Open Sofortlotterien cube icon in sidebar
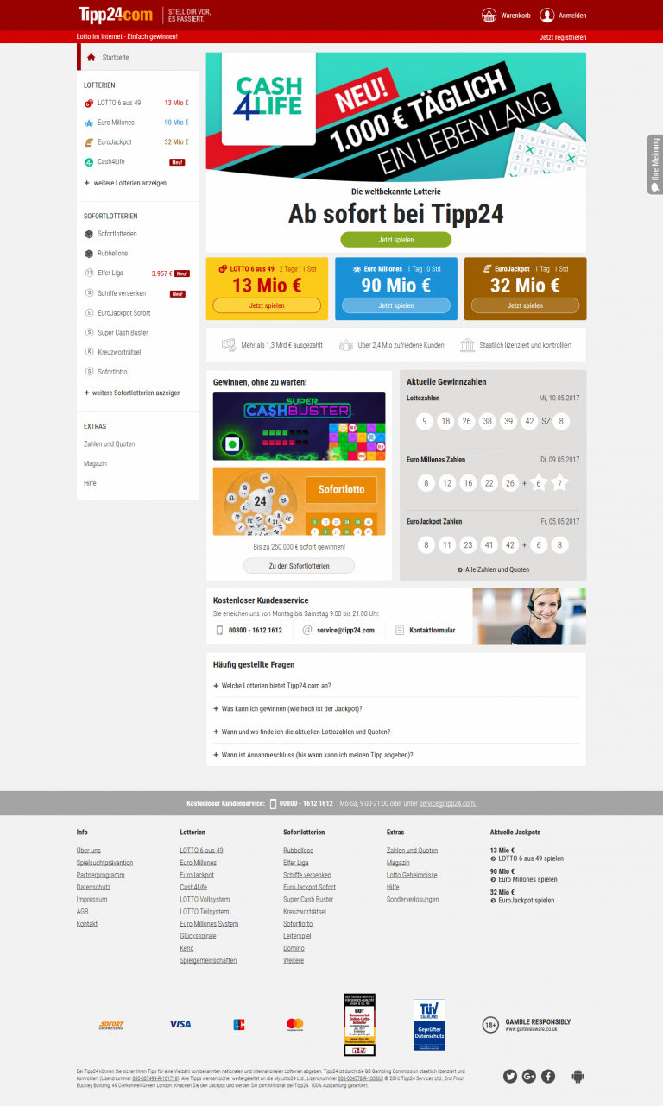 pyautogui.click(x=89, y=234)
